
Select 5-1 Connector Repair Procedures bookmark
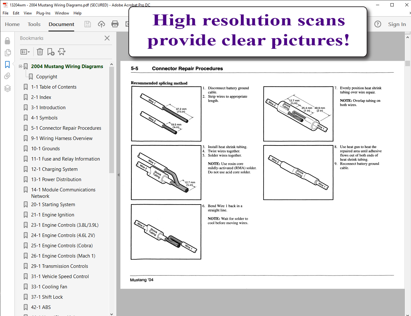pyautogui.click(x=66, y=128)
